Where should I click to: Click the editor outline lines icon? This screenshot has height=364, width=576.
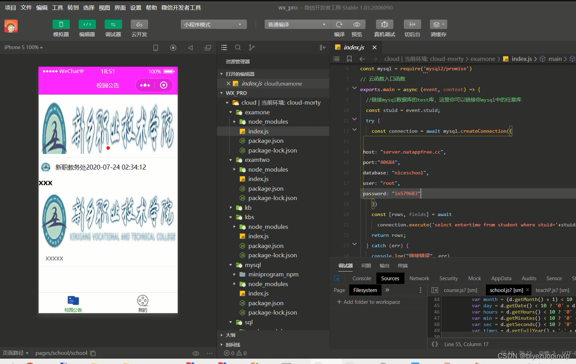click(x=336, y=59)
